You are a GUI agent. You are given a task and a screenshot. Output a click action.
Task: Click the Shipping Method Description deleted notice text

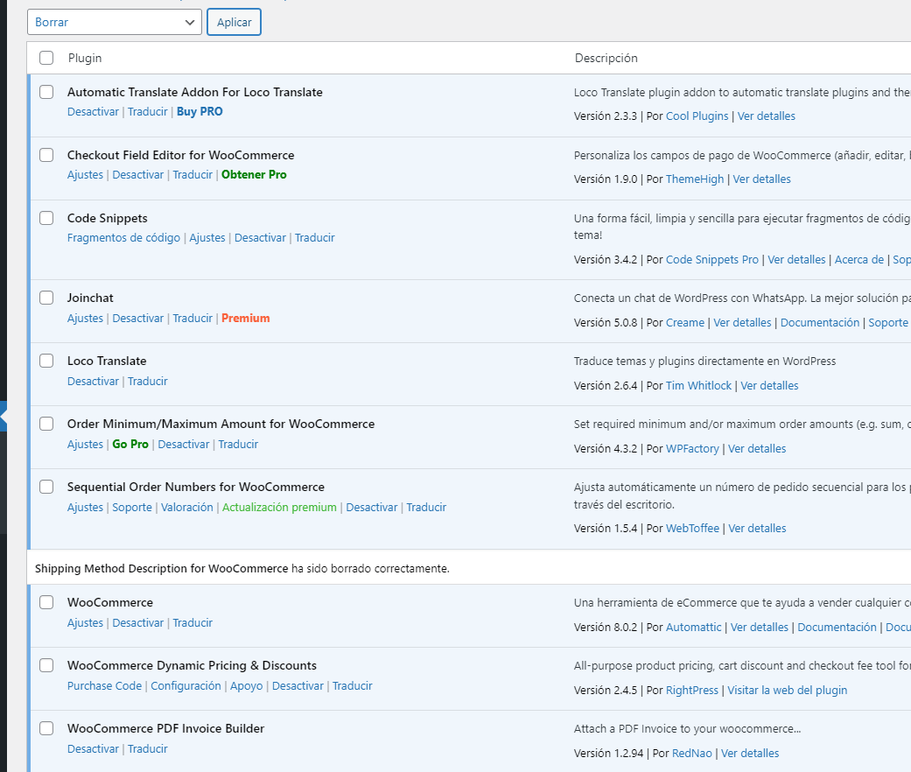point(242,569)
